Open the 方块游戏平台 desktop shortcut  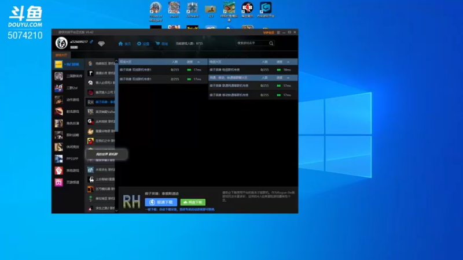266,10
